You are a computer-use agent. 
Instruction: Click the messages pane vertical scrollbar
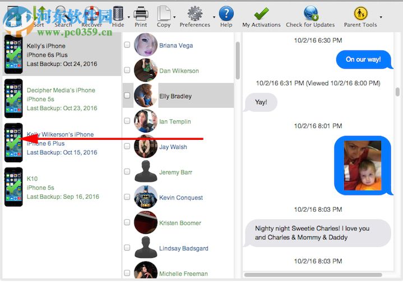pyautogui.click(x=397, y=92)
